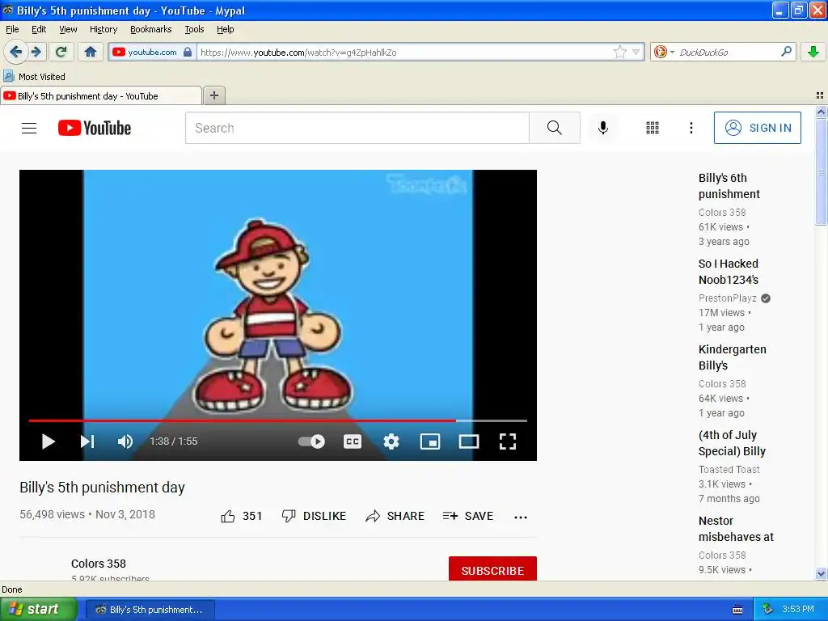Select Billy's 5th punishment taskbar button
Image resolution: width=828 pixels, height=621 pixels.
click(150, 610)
